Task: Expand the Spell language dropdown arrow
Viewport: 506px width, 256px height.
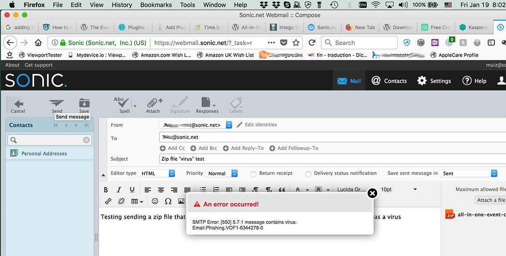Action: coord(135,106)
